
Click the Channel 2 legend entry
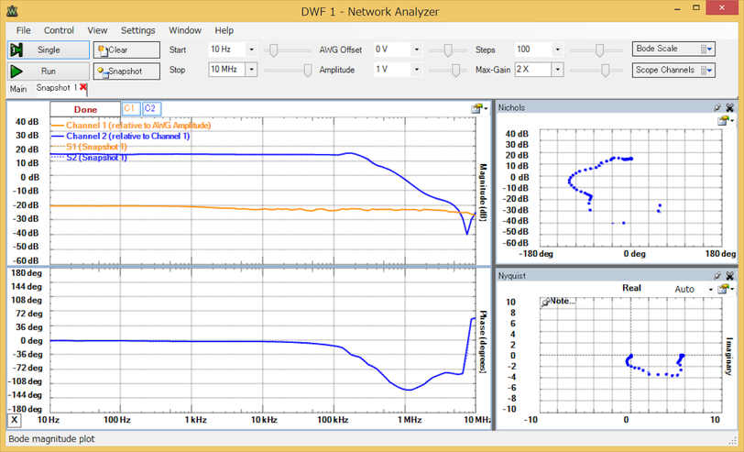(120, 137)
